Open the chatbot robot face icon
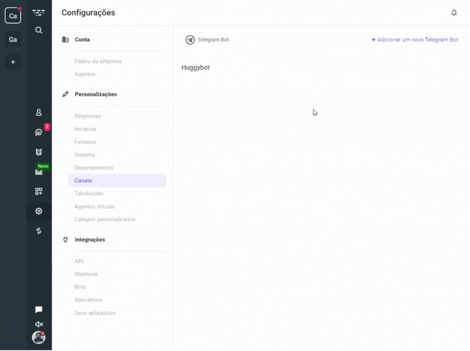 coord(39,152)
